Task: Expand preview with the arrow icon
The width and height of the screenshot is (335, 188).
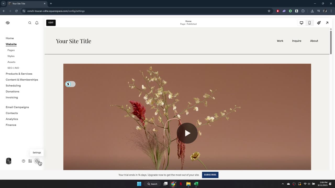Action: (327, 23)
